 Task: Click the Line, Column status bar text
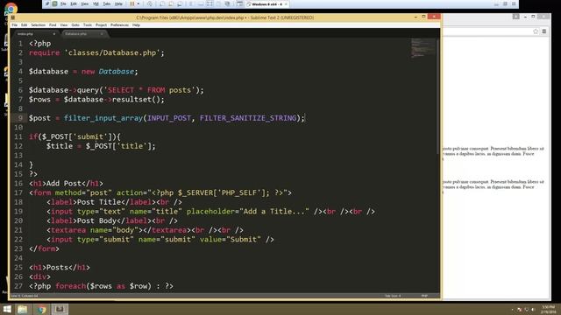point(25,296)
